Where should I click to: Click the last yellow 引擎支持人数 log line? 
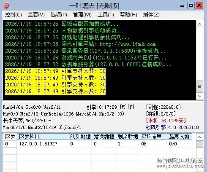click(x=55, y=91)
